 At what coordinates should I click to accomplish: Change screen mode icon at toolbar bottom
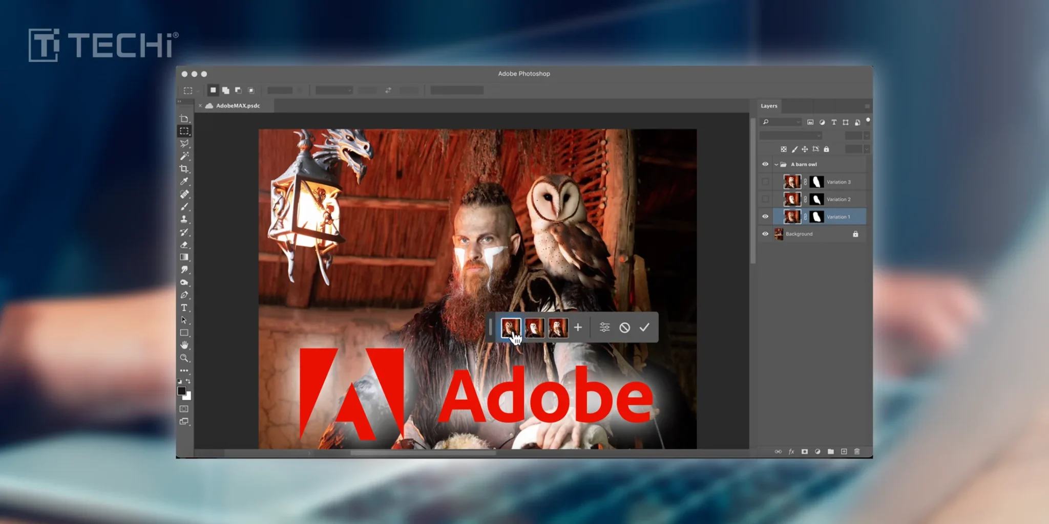click(184, 421)
